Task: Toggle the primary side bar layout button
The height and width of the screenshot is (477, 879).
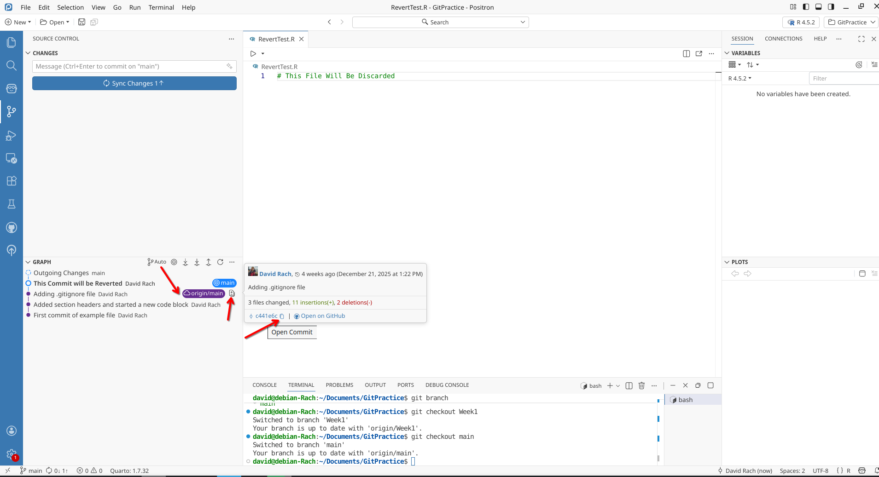Action: tap(806, 7)
